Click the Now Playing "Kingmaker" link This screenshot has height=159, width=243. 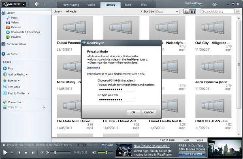(151, 146)
